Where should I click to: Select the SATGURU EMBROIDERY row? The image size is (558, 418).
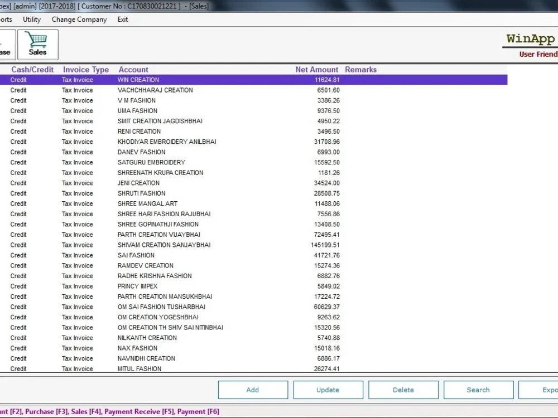[x=253, y=162]
